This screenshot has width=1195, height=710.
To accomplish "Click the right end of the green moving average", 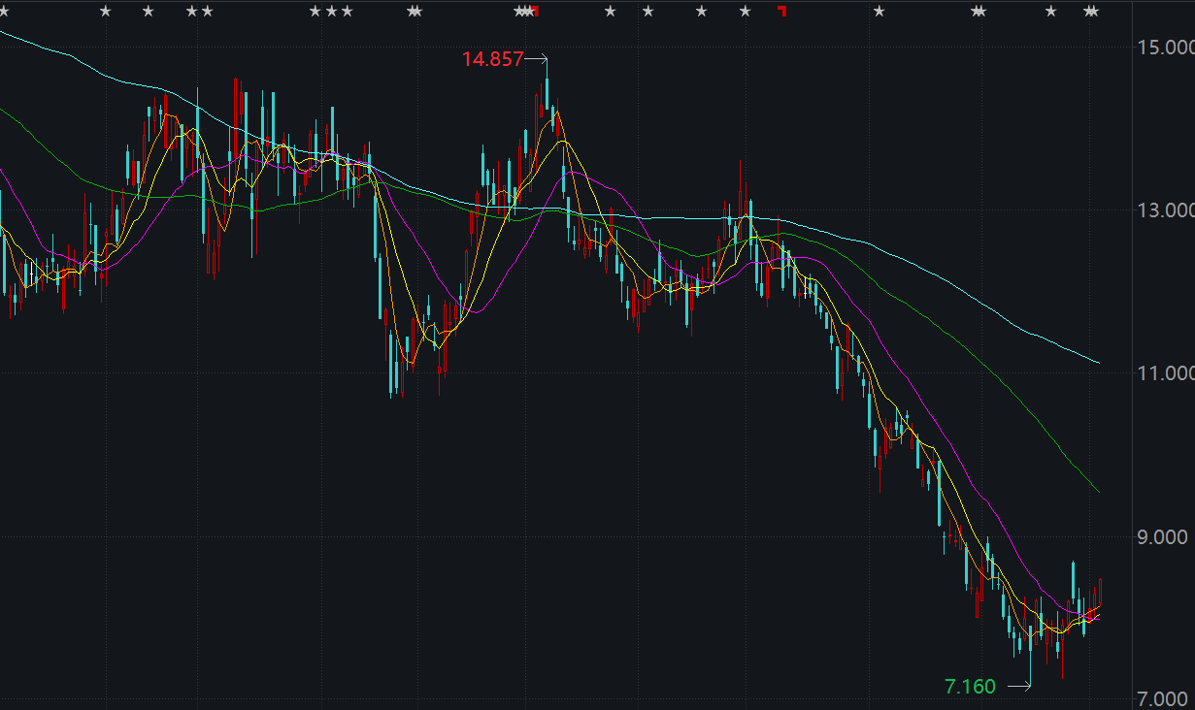I will [1098, 492].
